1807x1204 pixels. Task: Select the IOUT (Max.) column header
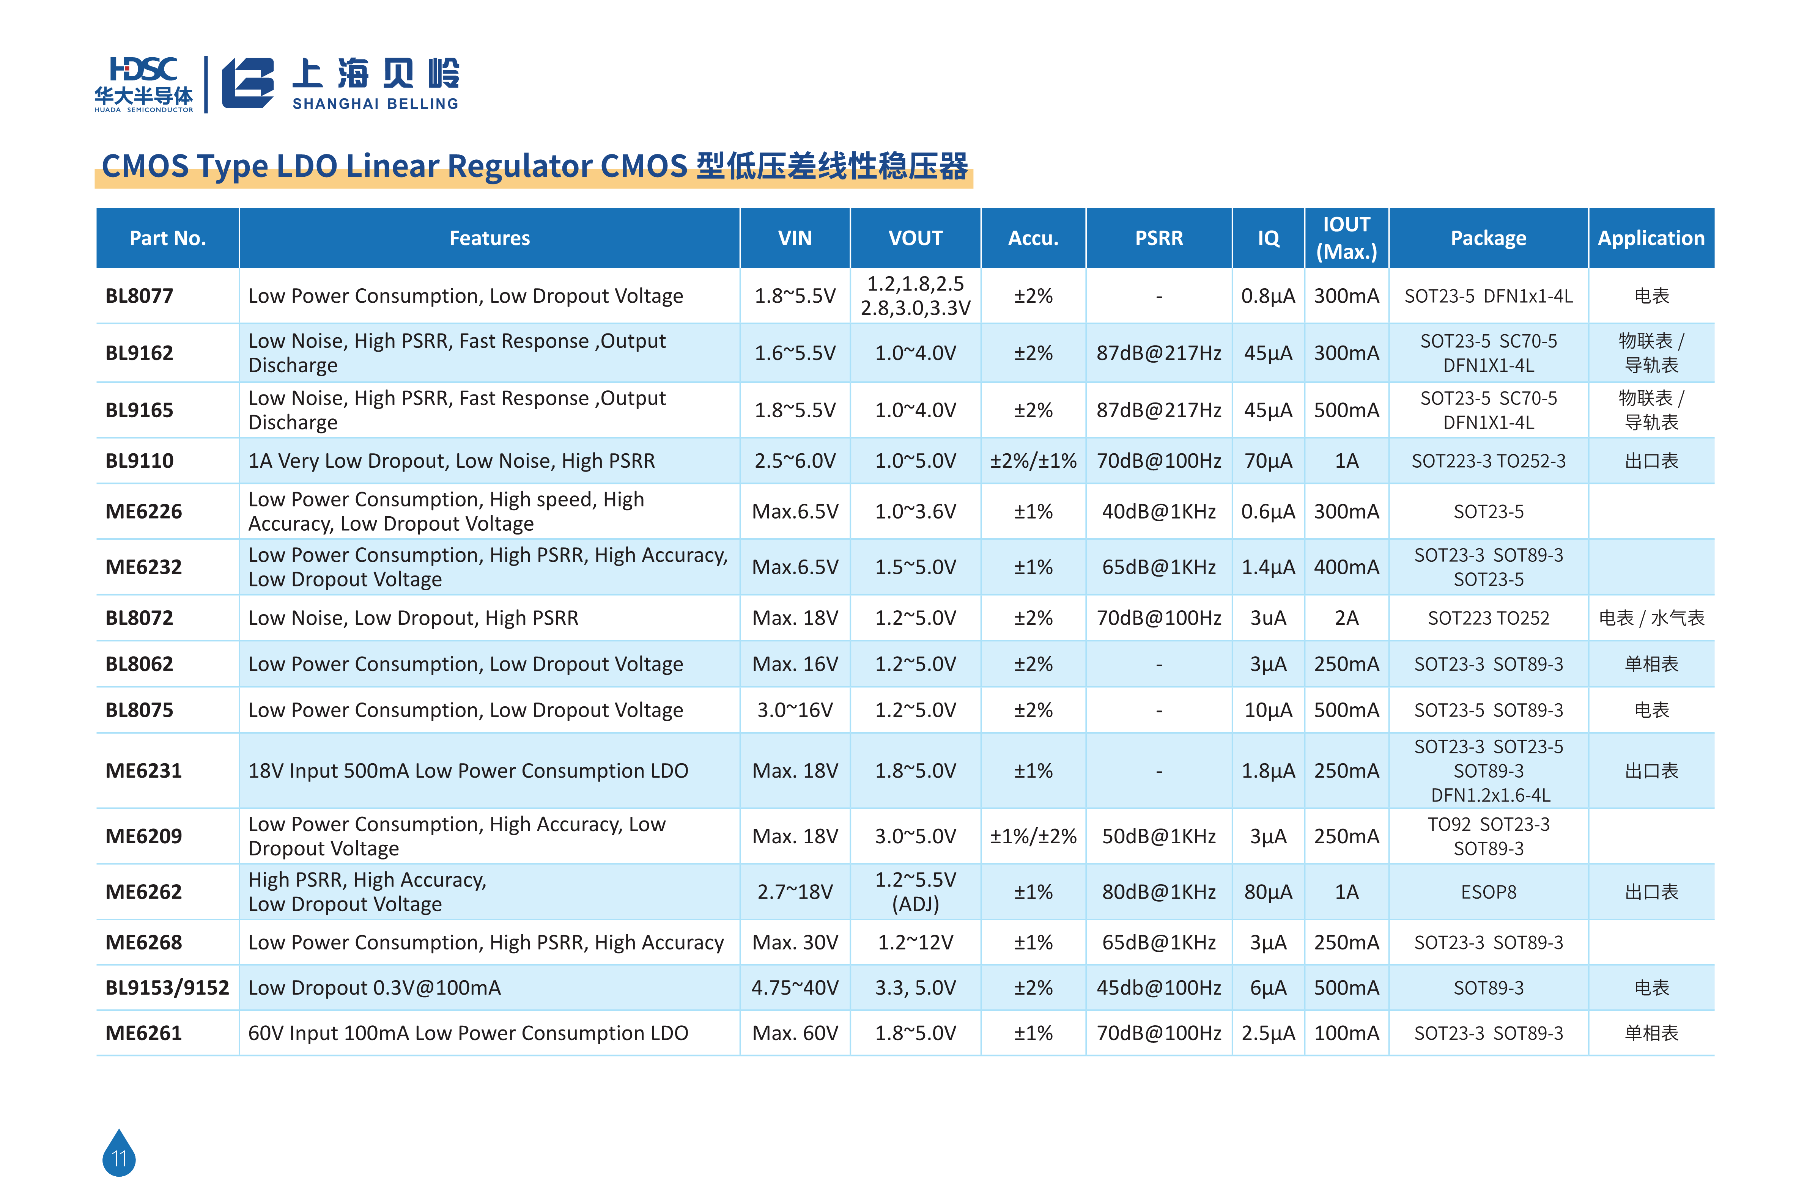coord(1346,238)
